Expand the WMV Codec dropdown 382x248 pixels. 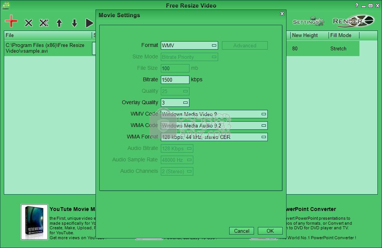pos(214,114)
